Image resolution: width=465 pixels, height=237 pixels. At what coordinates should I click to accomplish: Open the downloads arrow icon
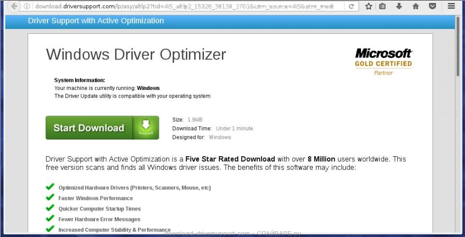pyautogui.click(x=399, y=7)
